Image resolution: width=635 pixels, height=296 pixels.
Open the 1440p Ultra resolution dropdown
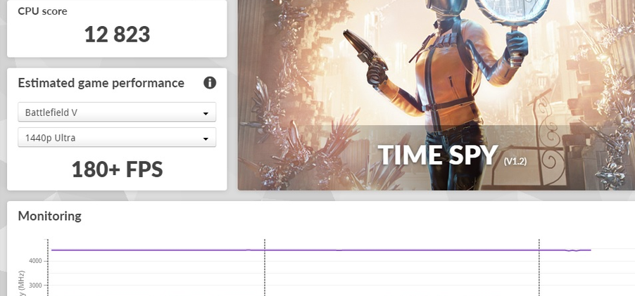point(117,138)
